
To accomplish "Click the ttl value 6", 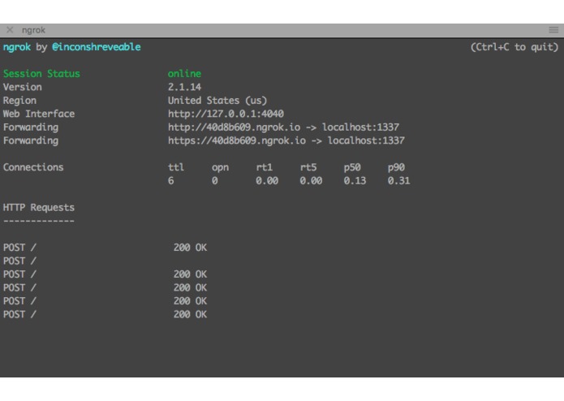I will point(171,180).
